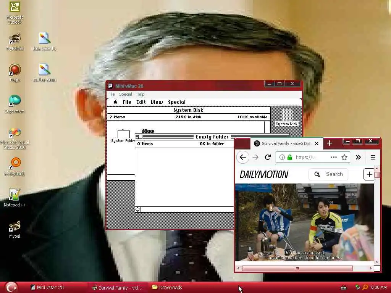Reload the Dailymotion page

(268, 157)
